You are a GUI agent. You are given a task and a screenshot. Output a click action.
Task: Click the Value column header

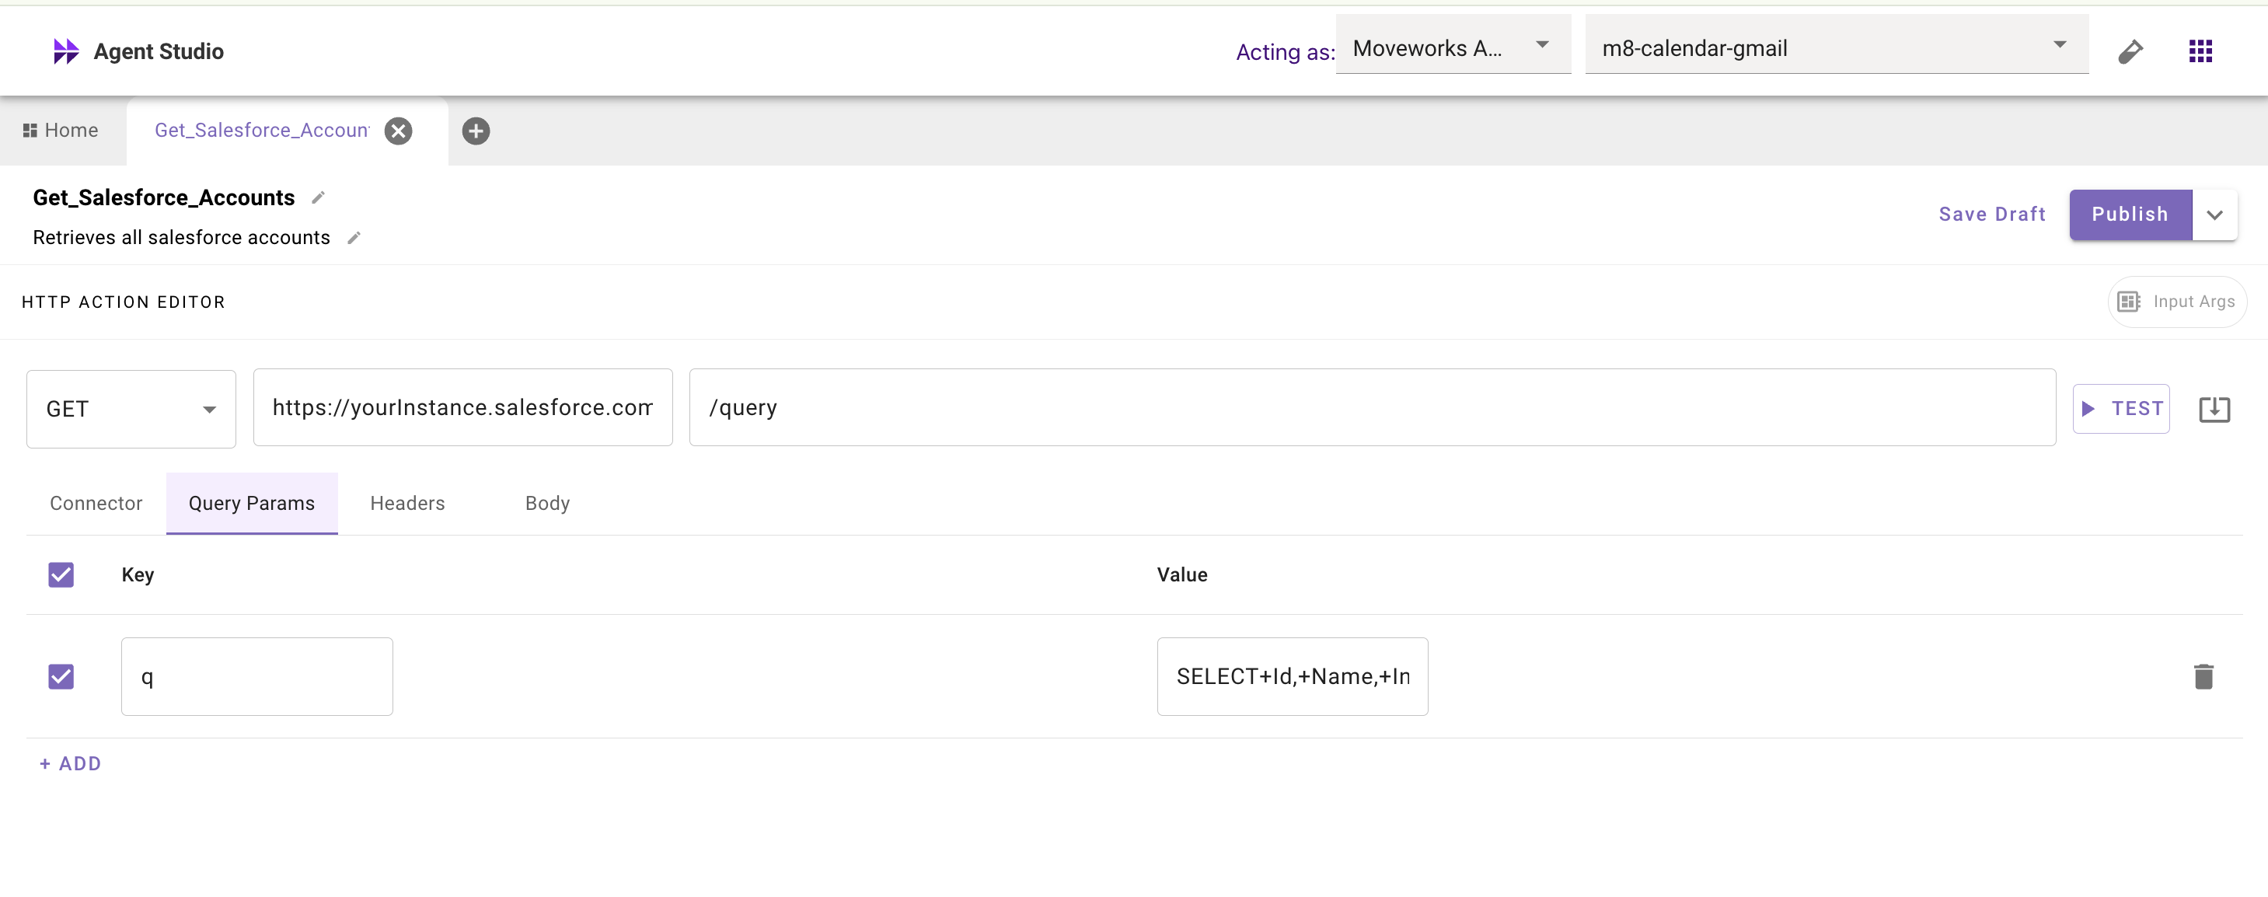click(x=1181, y=575)
